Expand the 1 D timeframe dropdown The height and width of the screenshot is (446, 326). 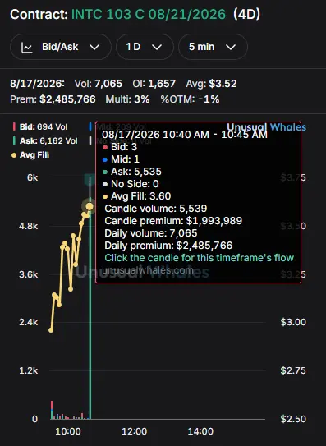pyautogui.click(x=145, y=47)
